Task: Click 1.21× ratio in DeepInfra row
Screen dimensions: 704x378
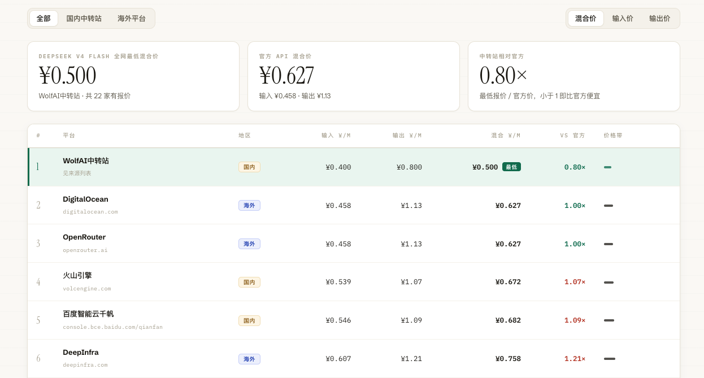Action: pyautogui.click(x=575, y=359)
